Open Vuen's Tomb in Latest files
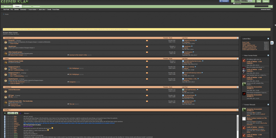Image resolution: width=276 pixels, height=138 pixels. click(x=246, y=42)
